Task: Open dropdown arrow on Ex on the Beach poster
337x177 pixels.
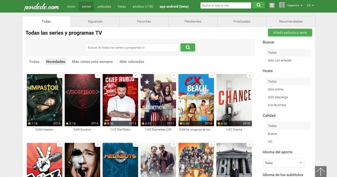Action: (212, 75)
